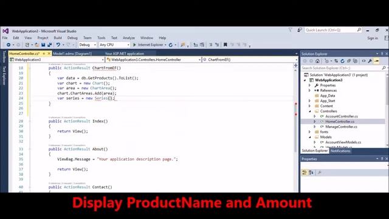Toggle auto-hide pin on Solution Explorer panel
Viewport: 389px width, 219px height.
point(382,54)
